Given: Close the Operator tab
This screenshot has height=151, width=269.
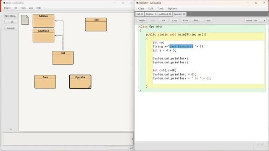Looking at the screenshot, I should point(184,14).
